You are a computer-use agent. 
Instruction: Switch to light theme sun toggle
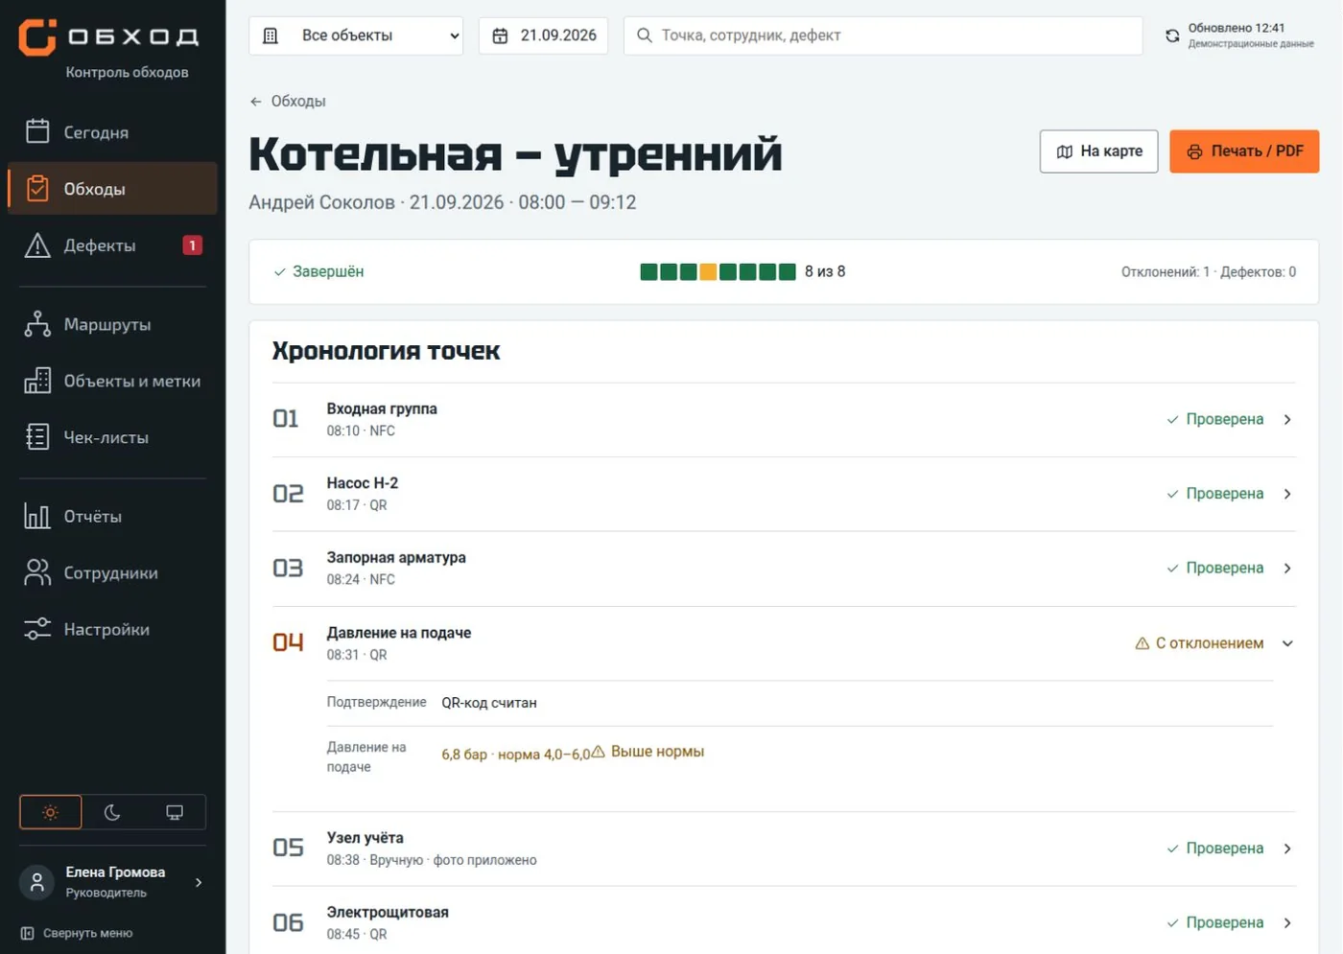pyautogui.click(x=51, y=812)
